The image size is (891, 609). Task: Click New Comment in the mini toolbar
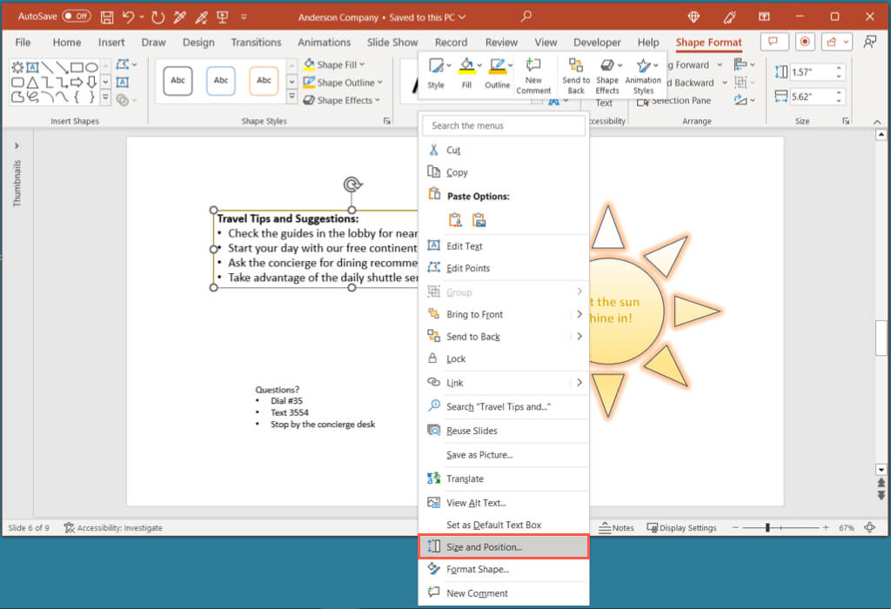[x=533, y=75]
